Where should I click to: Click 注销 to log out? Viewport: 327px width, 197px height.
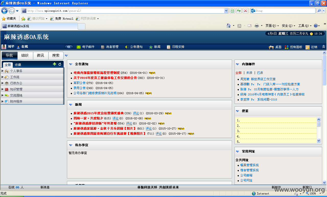(311, 47)
